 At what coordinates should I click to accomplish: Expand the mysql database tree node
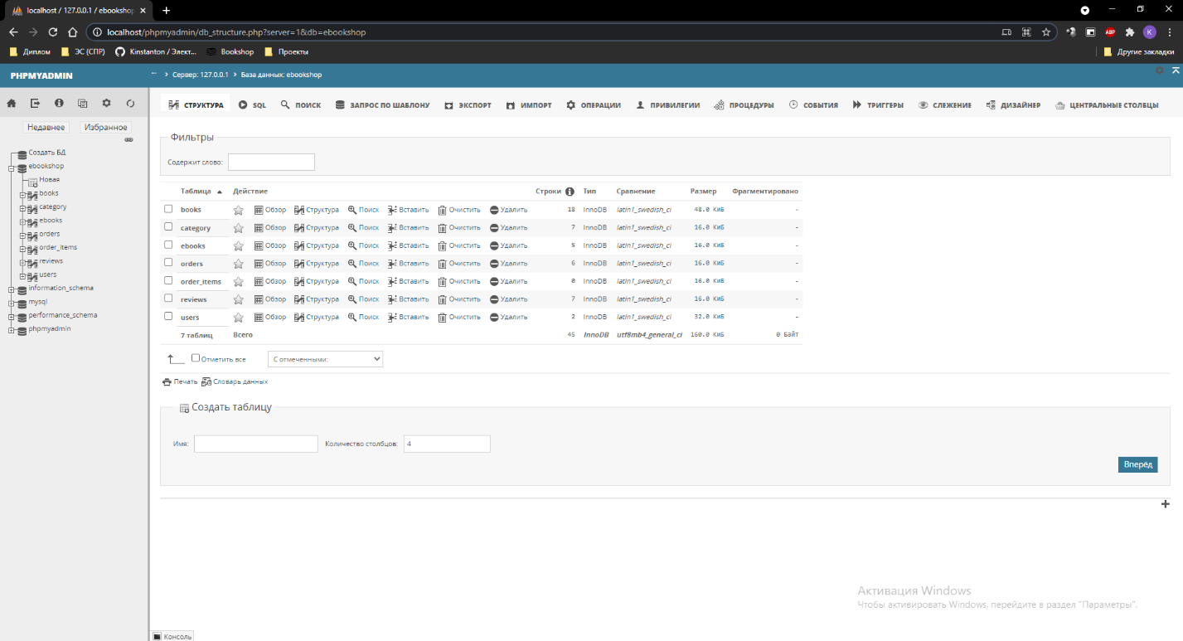click(12, 303)
